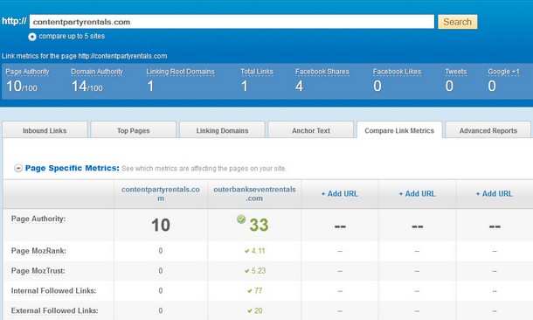The width and height of the screenshot is (533, 320).
Task: Click the second '+ Add URL' link
Action: [x=417, y=194]
